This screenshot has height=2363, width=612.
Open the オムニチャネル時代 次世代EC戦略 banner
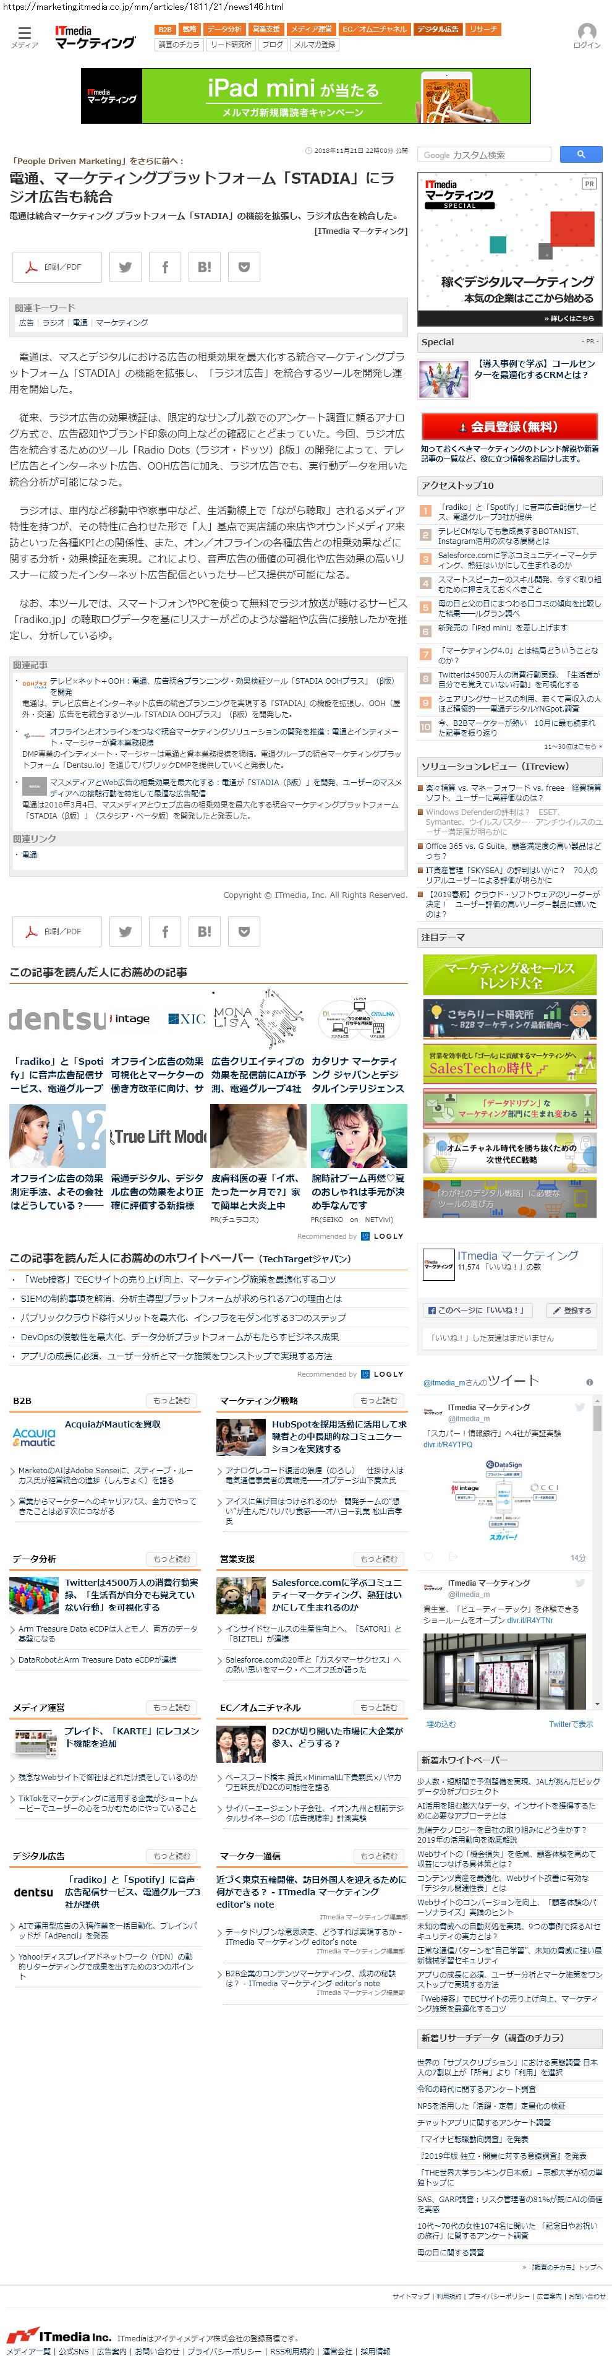pos(509,1152)
